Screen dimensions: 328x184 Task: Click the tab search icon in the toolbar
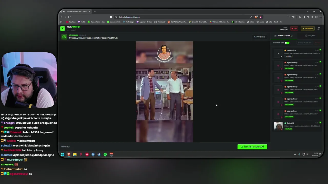pyautogui.click(x=293, y=17)
